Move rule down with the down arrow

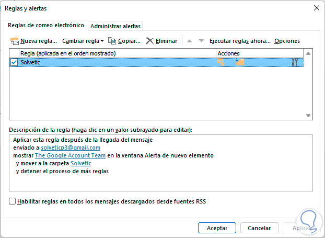click(201, 40)
